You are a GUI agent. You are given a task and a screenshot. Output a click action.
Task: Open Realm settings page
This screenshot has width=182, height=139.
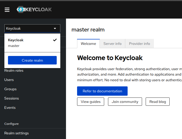pyautogui.click(x=16, y=133)
